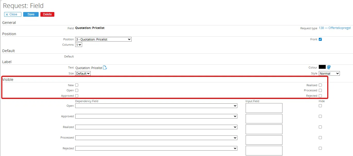
Task: Open the colour palette picker icon
Action: pos(329,67)
